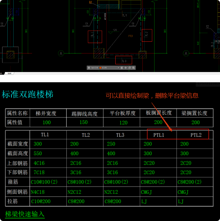The width and height of the screenshot is (220, 221).
Task: Select the PTB1 slab label in the drawing
Action: (130, 36)
